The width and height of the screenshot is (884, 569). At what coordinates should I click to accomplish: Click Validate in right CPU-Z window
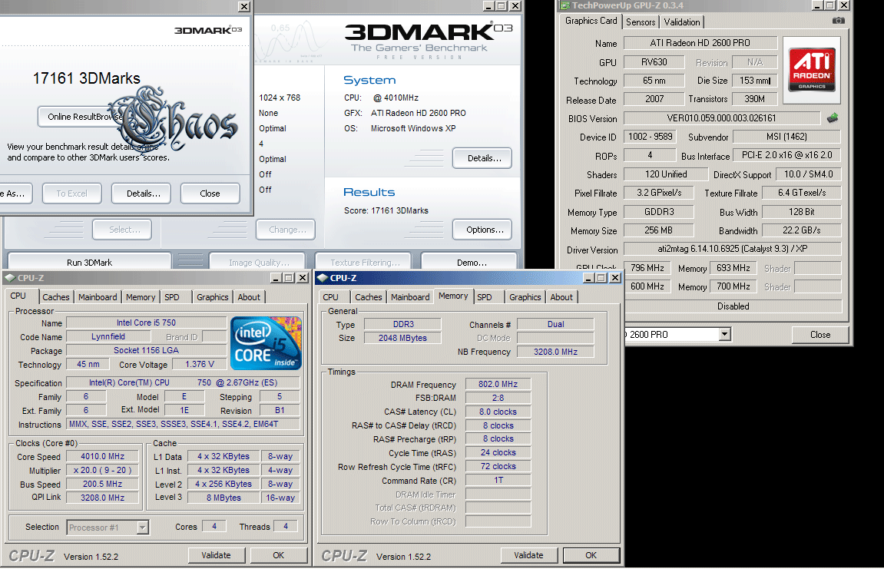coord(529,555)
